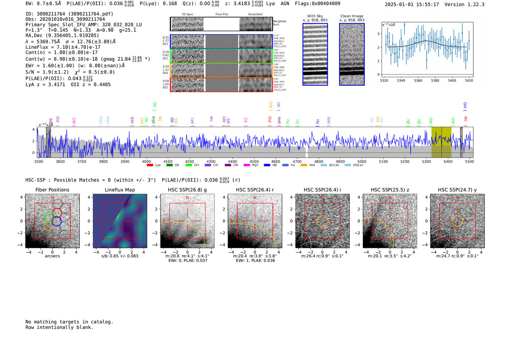
Task: Click the orange HeII legend swatch
Action: (304, 165)
